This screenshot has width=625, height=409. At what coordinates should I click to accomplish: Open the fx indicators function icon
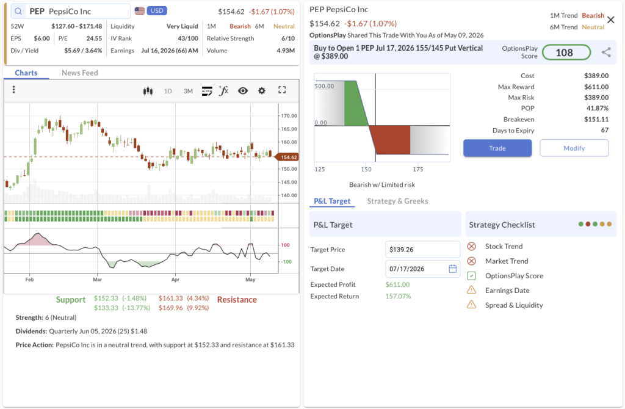click(223, 90)
